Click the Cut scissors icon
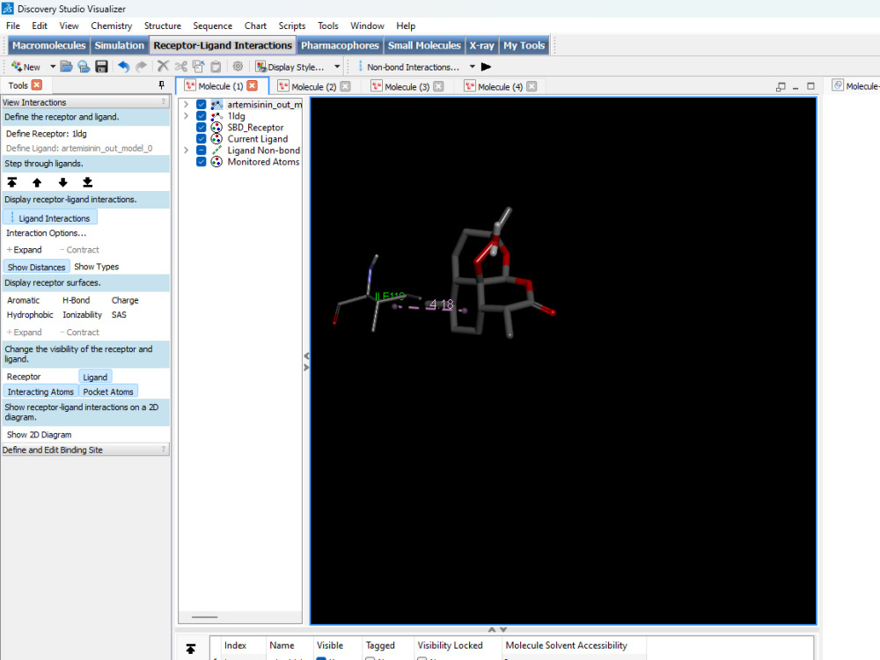The width and height of the screenshot is (880, 660). 180,66
